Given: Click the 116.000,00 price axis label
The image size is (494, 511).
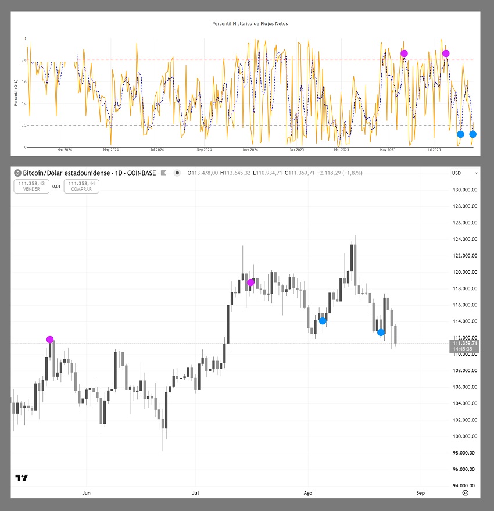Looking at the screenshot, I should coord(465,305).
